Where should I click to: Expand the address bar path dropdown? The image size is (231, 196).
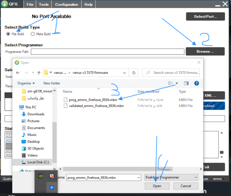(x=124, y=73)
